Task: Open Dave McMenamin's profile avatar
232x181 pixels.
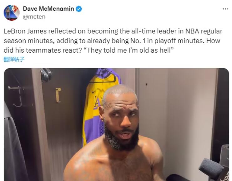Action: tap(12, 13)
